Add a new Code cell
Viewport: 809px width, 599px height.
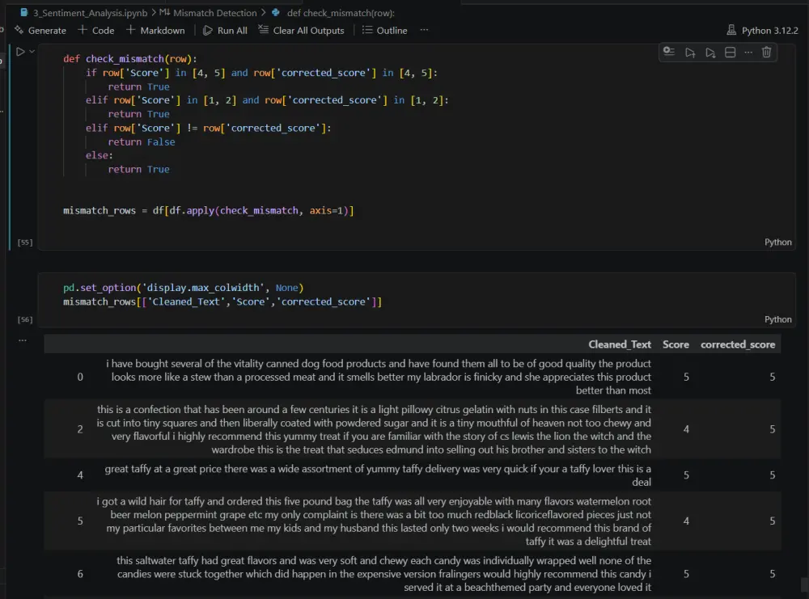96,31
